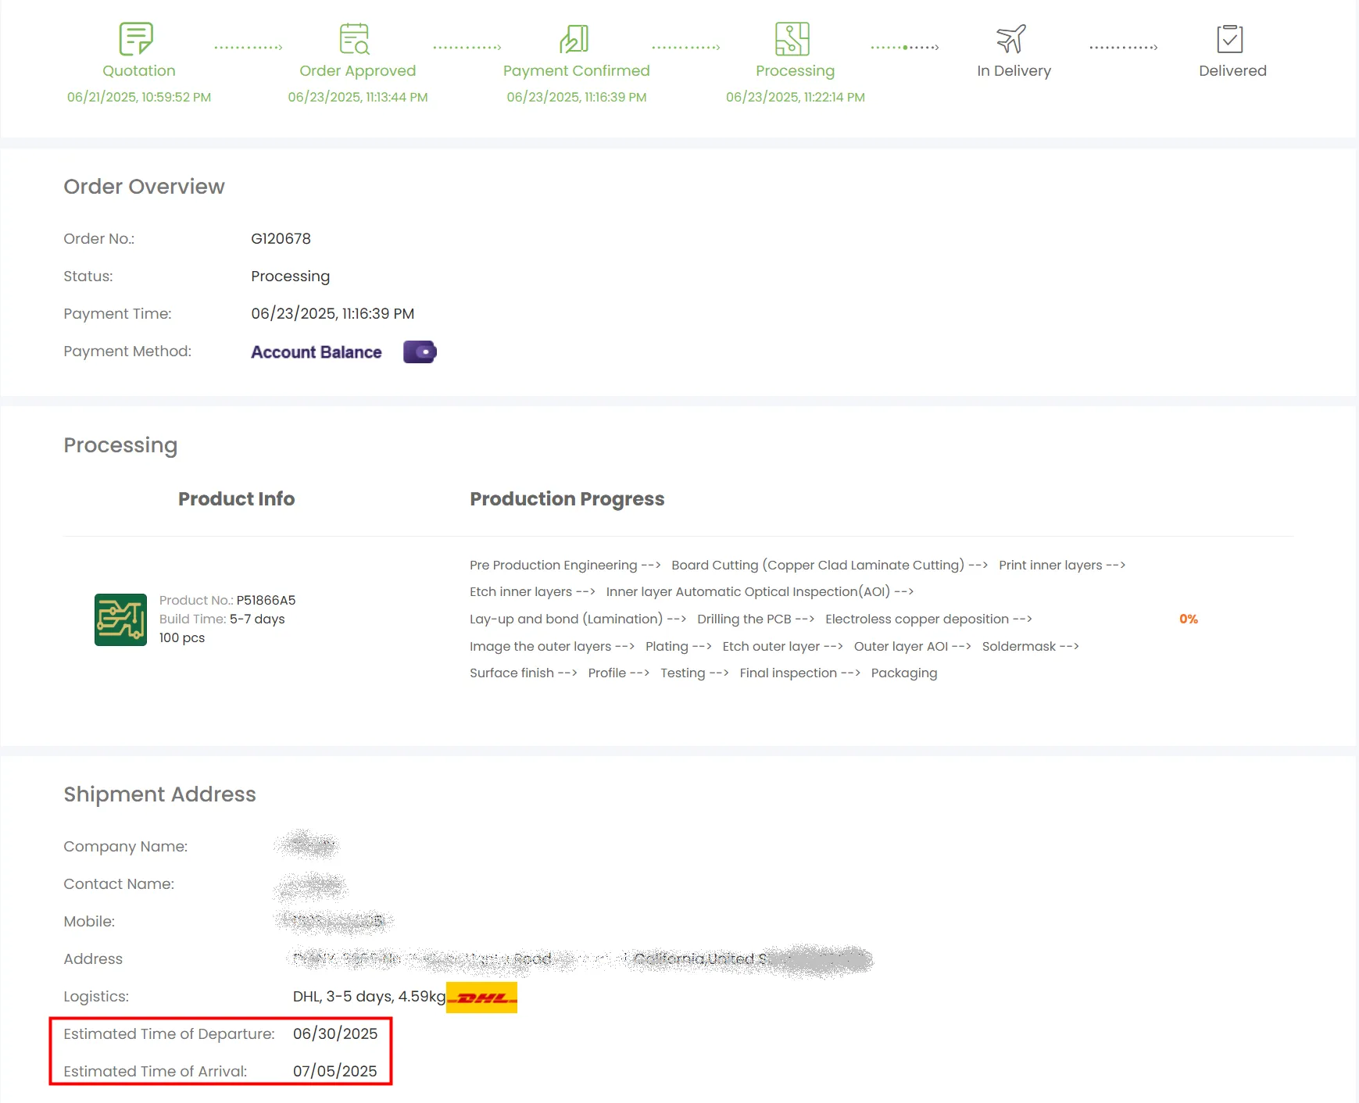Image resolution: width=1359 pixels, height=1103 pixels.
Task: Click the estimated departure date 06/30/2025
Action: tap(335, 1033)
